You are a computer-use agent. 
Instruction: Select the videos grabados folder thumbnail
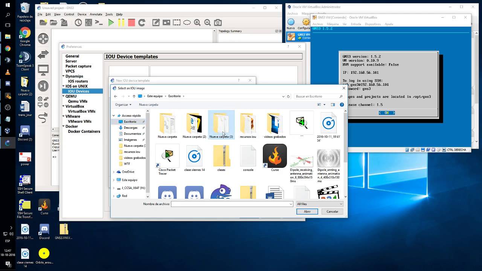(x=275, y=125)
